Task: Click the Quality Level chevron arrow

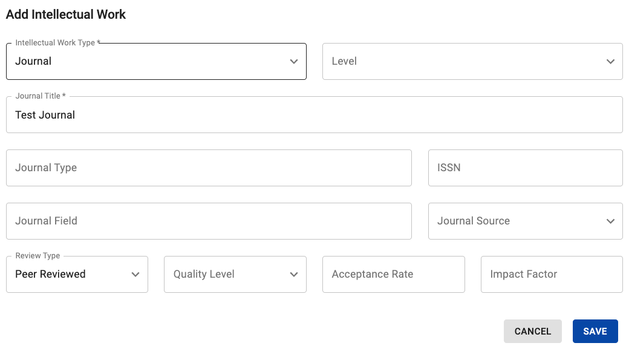Action: point(294,275)
